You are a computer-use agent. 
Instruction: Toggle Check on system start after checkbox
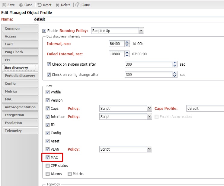pyautogui.click(x=49, y=64)
